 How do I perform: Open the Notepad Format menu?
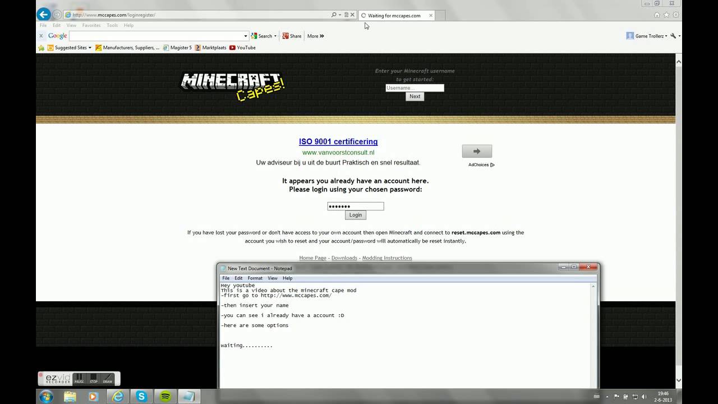pyautogui.click(x=255, y=278)
